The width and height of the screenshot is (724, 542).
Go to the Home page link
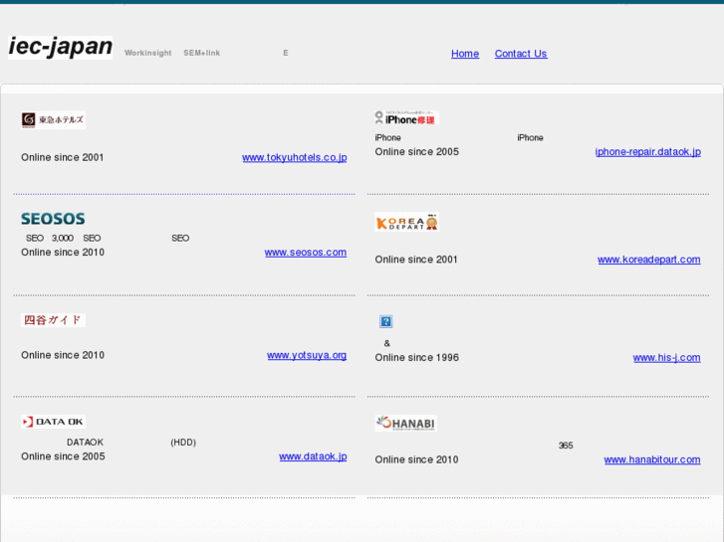tap(465, 54)
